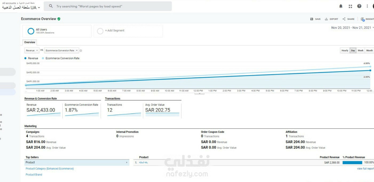Open the date range picker dropdown

pyautogui.click(x=352, y=28)
